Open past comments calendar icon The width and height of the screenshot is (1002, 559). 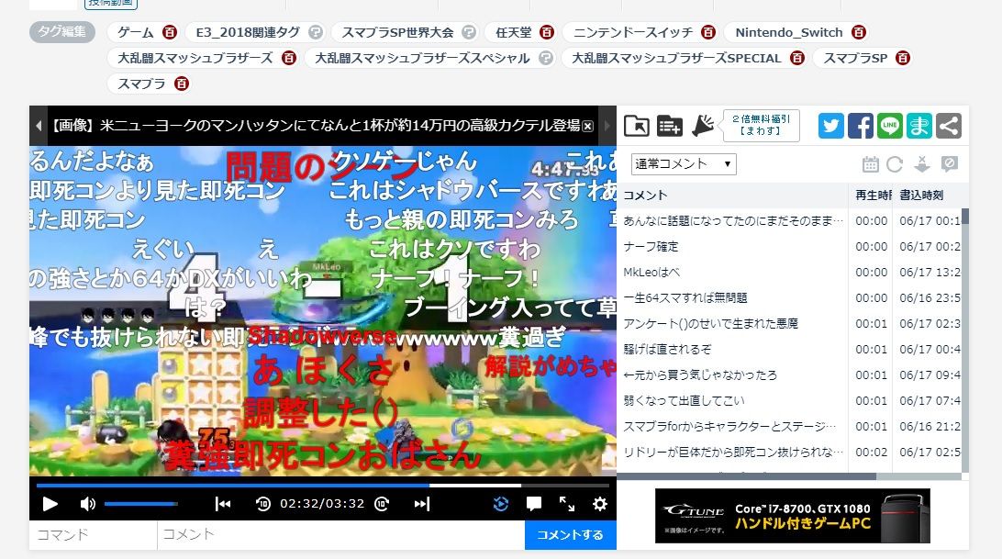tap(871, 164)
